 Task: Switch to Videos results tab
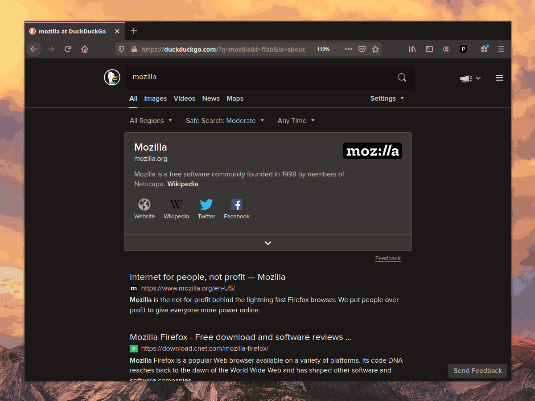click(185, 98)
